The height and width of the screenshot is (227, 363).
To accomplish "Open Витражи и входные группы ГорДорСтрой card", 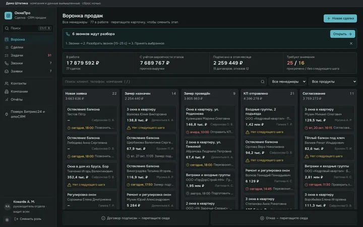I will (210, 184).
